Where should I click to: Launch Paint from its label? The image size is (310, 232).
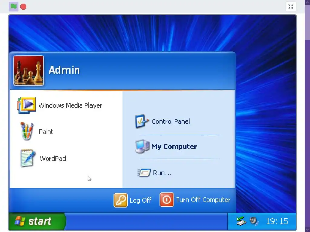(x=46, y=132)
